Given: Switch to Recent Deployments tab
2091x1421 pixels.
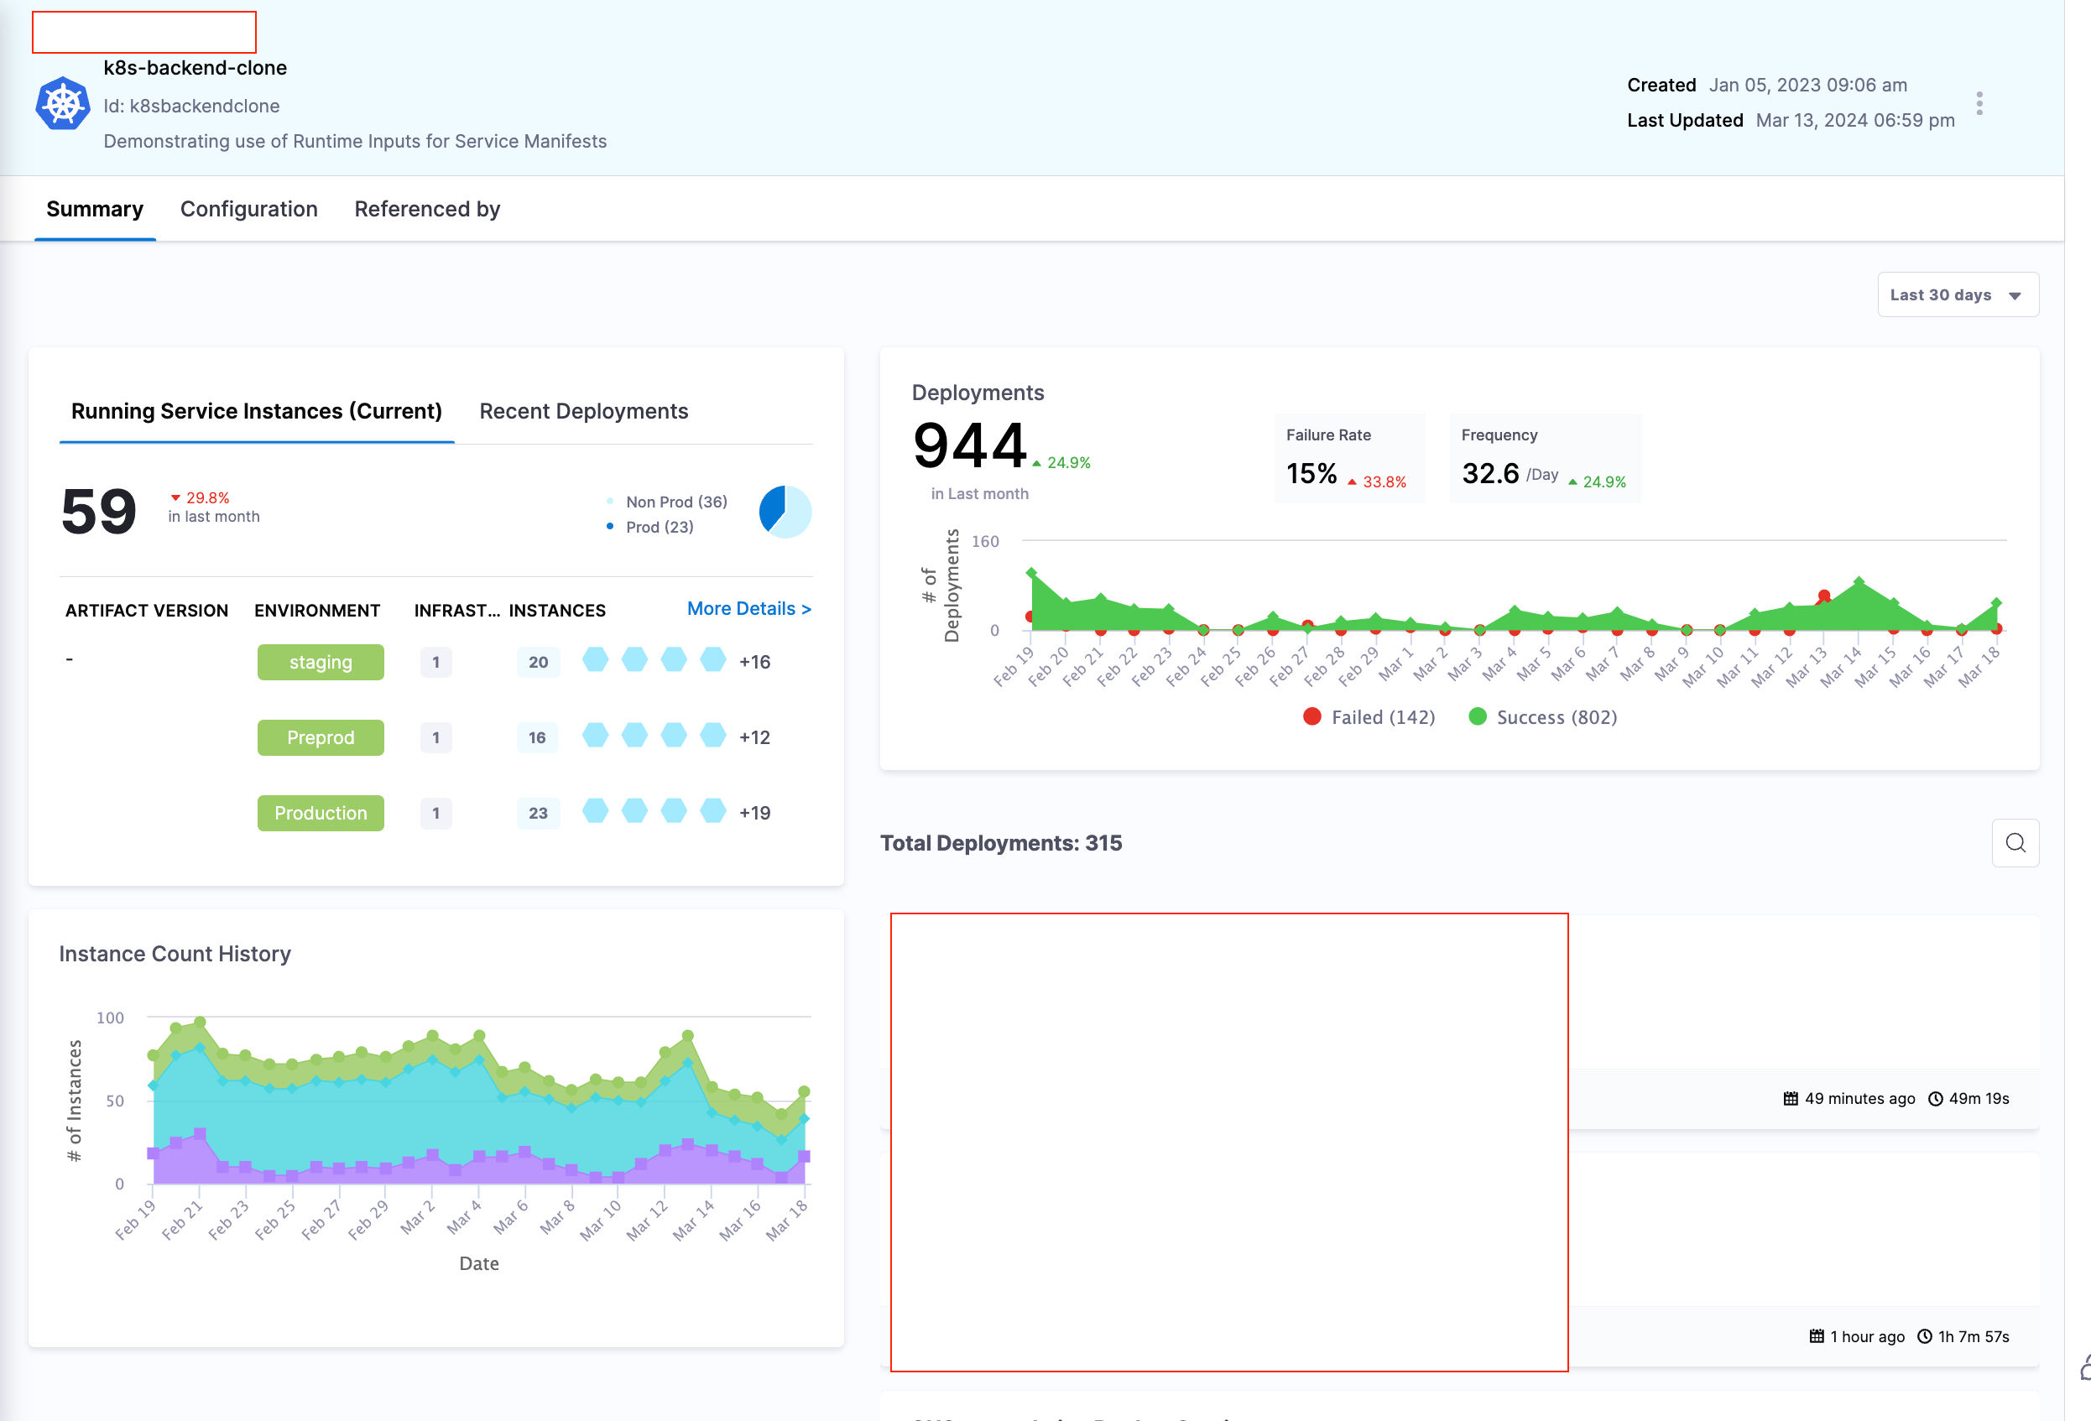Looking at the screenshot, I should [x=584, y=411].
